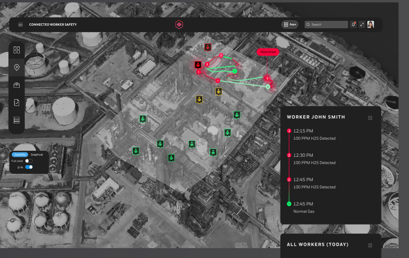The width and height of the screenshot is (409, 258).
Task: Select the glowing red worker marker beside point 1
Action: (x=198, y=64)
